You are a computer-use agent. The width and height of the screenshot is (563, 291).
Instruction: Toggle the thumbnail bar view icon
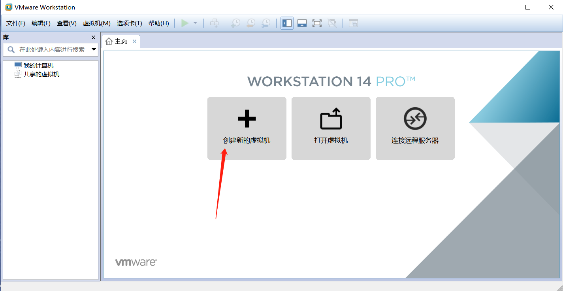pos(302,23)
